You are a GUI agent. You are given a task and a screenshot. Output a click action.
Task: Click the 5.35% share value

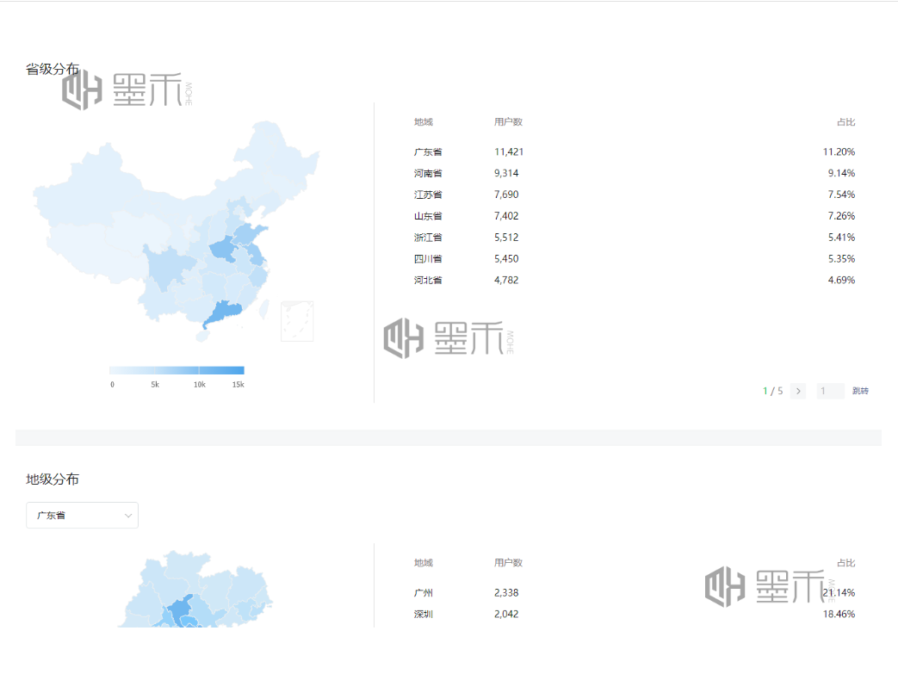pyautogui.click(x=841, y=259)
